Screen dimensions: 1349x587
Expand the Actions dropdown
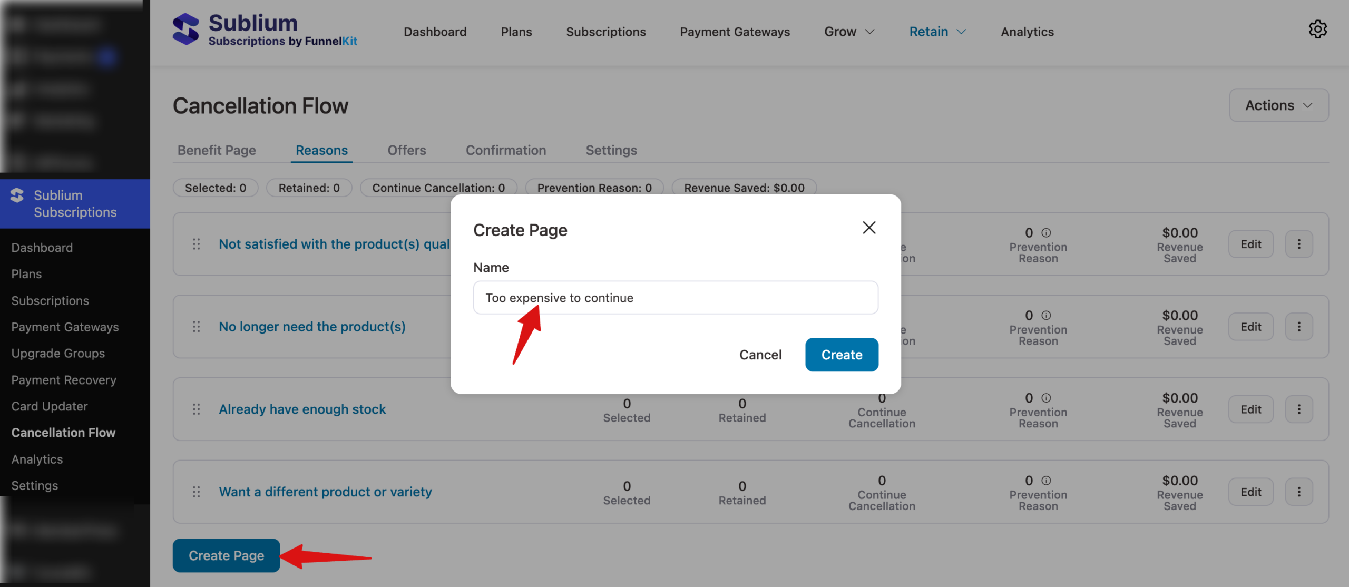[1278, 105]
